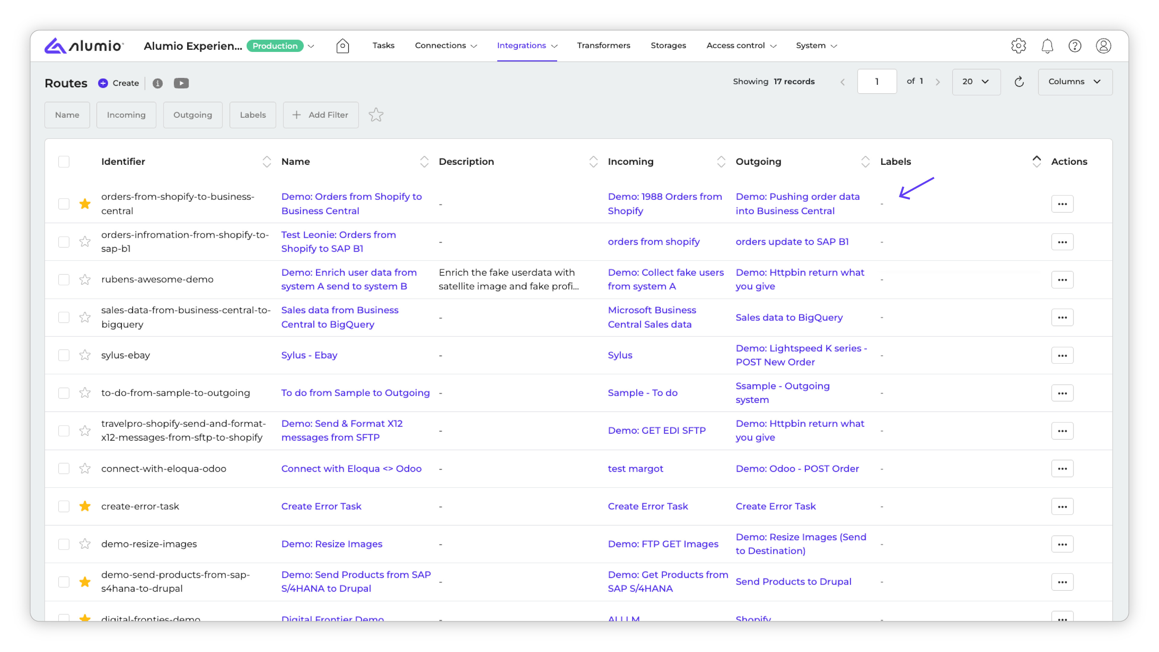Check the rubens-awesome-demo row checkbox
Image resolution: width=1159 pixels, height=652 pixels.
[64, 280]
